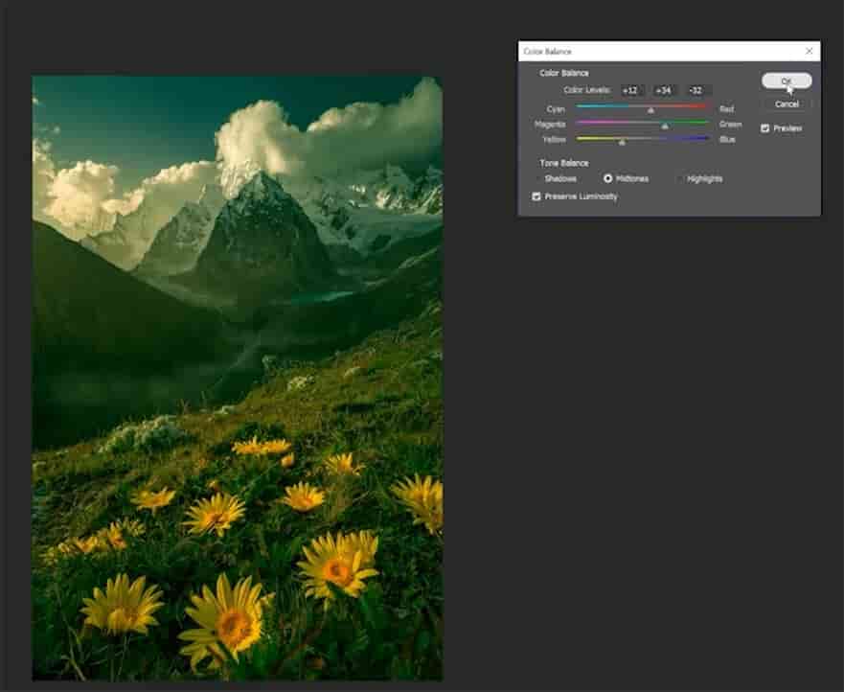844x692 pixels.
Task: Click OK to apply Color Balance
Action: coord(787,81)
